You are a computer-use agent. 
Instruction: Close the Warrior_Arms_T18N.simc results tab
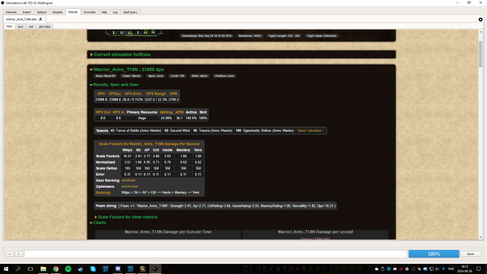pyautogui.click(x=41, y=20)
